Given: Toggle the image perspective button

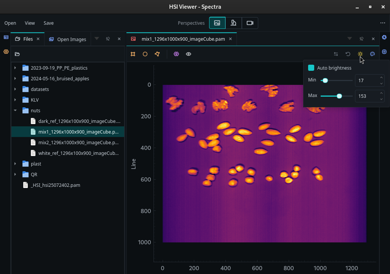Looking at the screenshot, I should (217, 23).
